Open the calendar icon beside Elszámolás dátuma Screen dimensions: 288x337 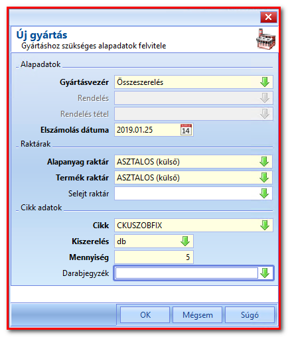pyautogui.click(x=186, y=130)
